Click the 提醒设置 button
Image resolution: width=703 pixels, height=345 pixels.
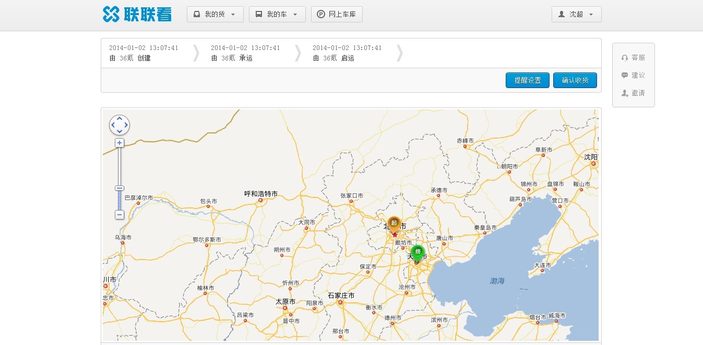click(x=527, y=80)
